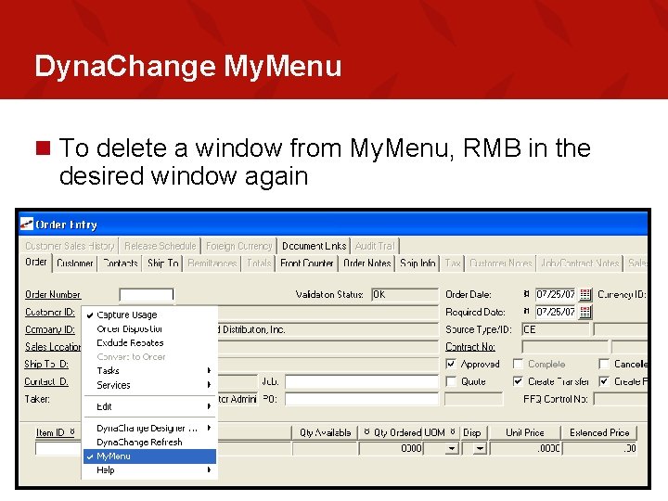
Task: Click the Order Number input field
Action: 147,294
